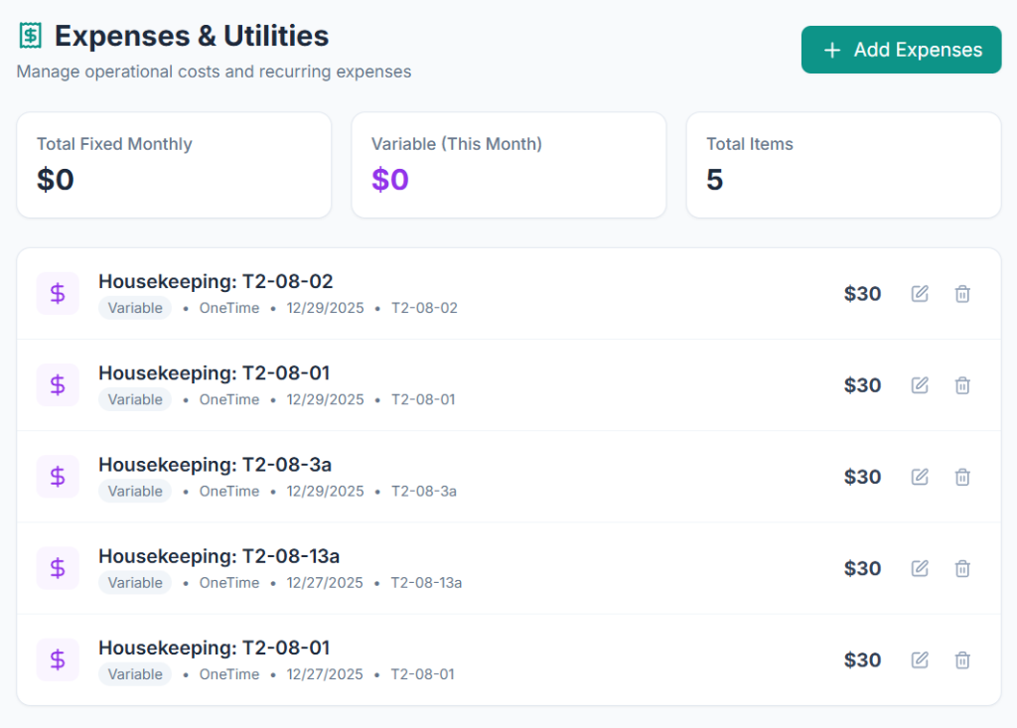Edit the Housekeeping: T2-08-3a expense
1017x728 pixels.
(919, 477)
